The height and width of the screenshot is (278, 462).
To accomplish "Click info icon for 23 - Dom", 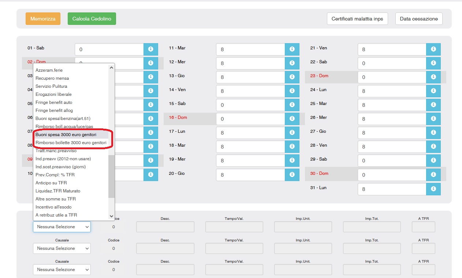I will point(433,77).
